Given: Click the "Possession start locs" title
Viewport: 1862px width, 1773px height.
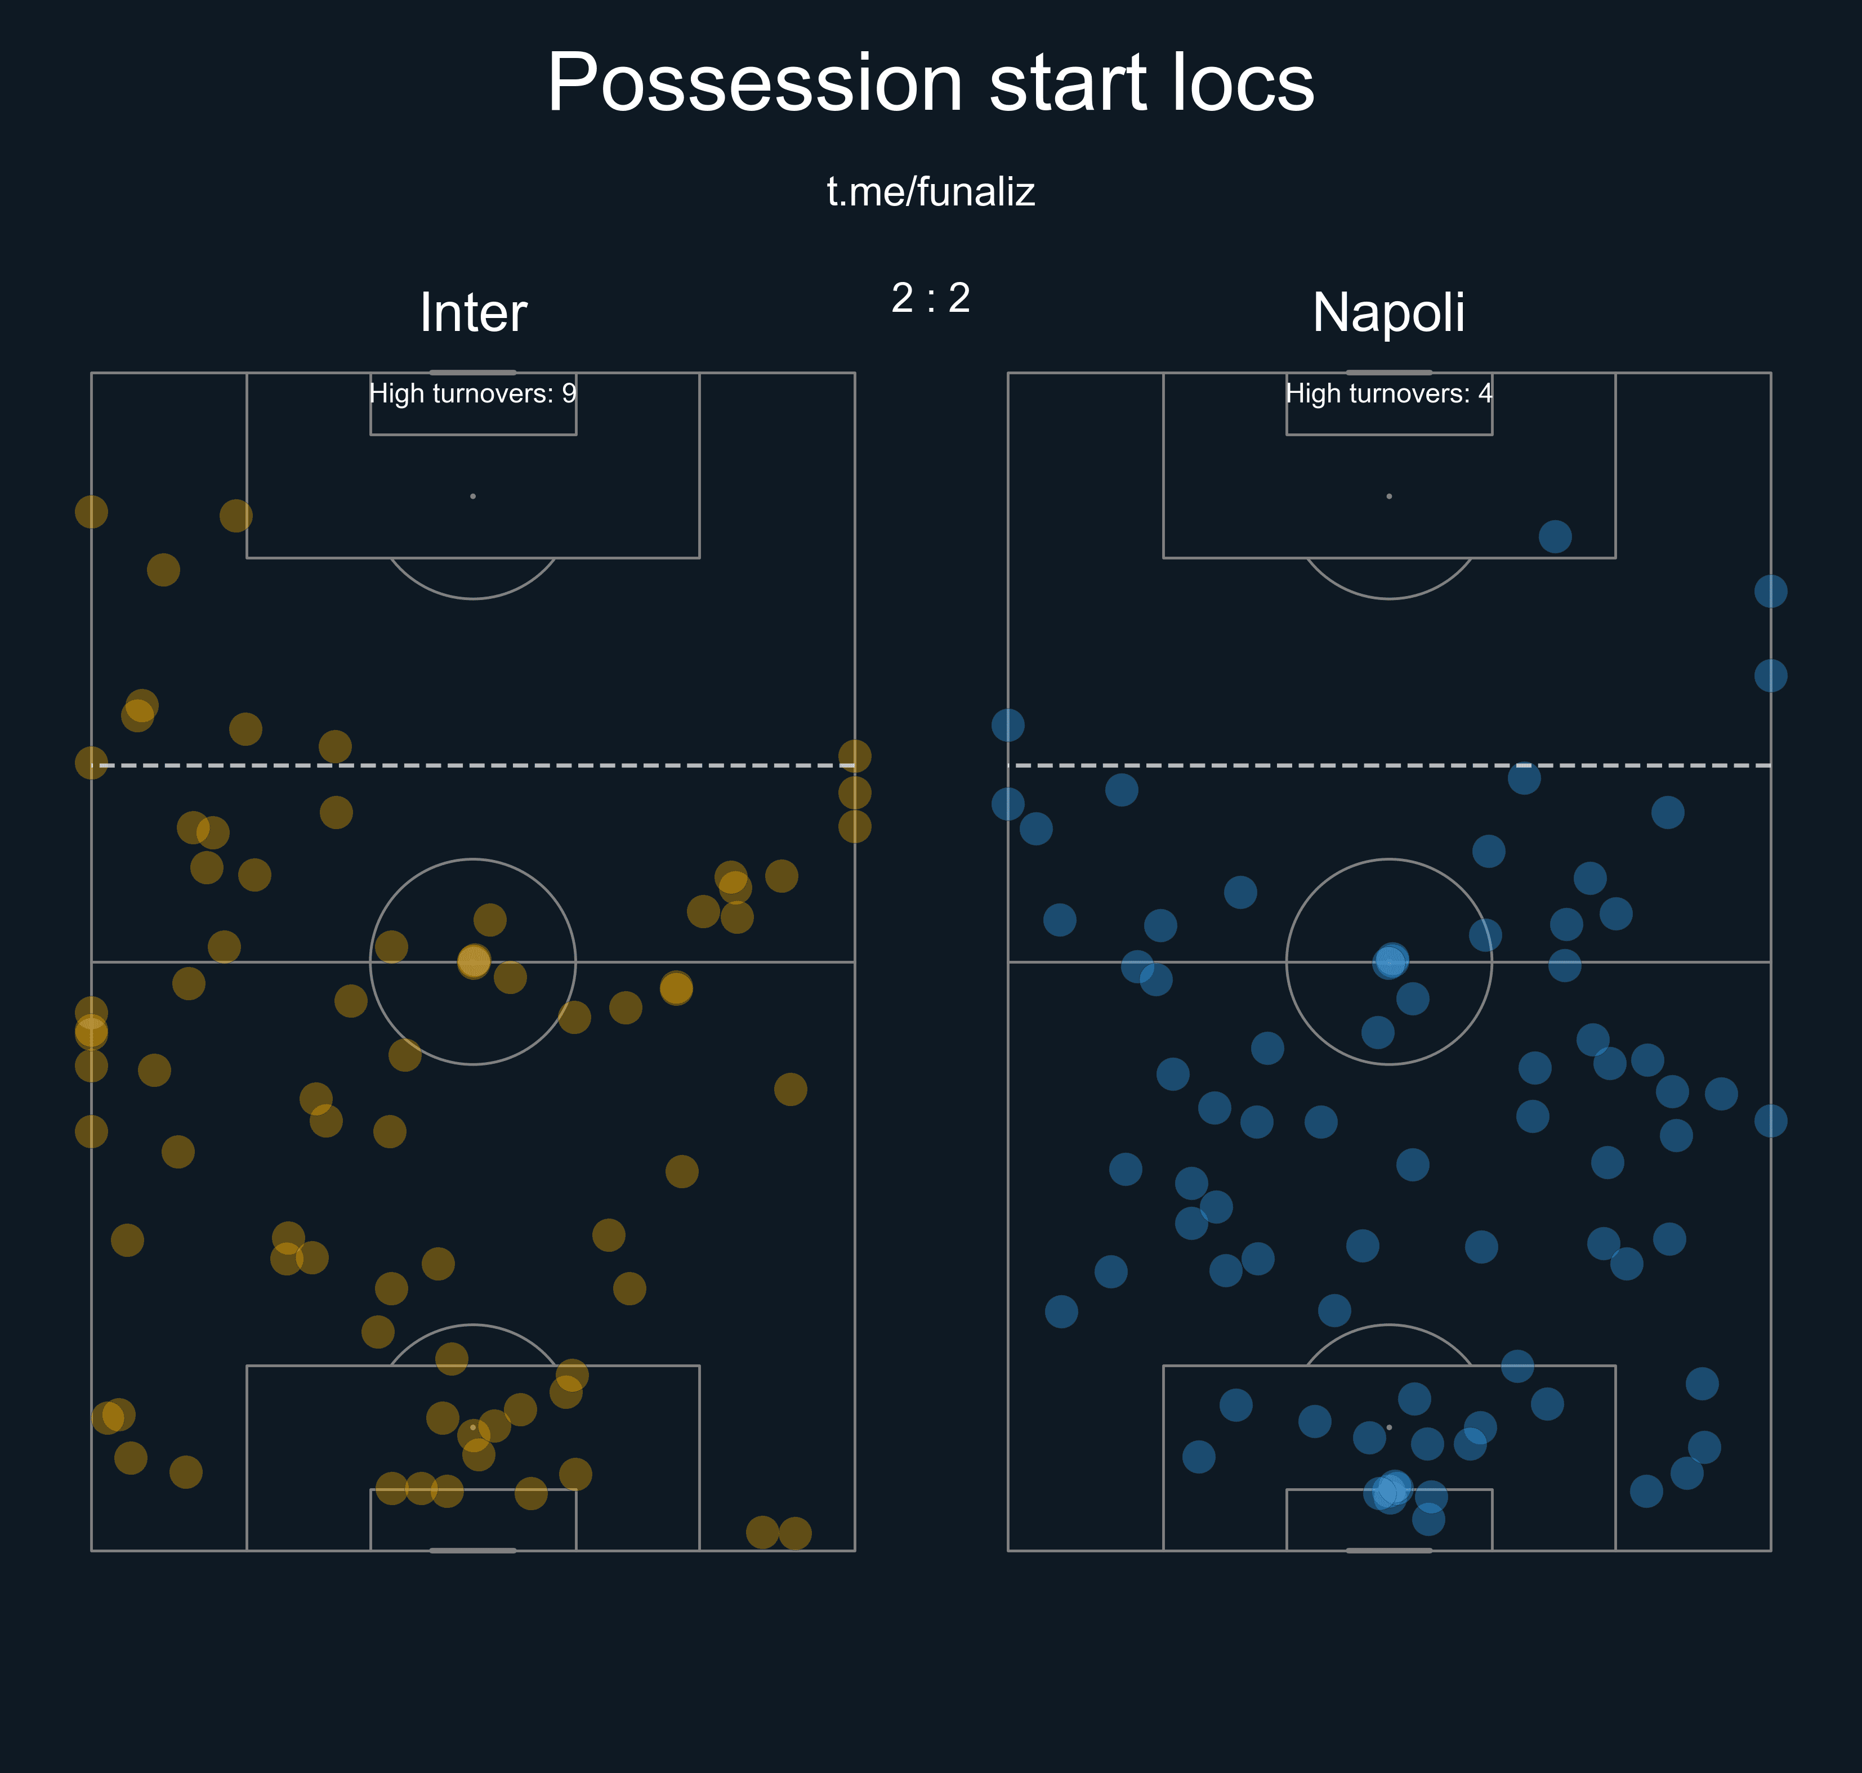Looking at the screenshot, I should pos(930,83).
